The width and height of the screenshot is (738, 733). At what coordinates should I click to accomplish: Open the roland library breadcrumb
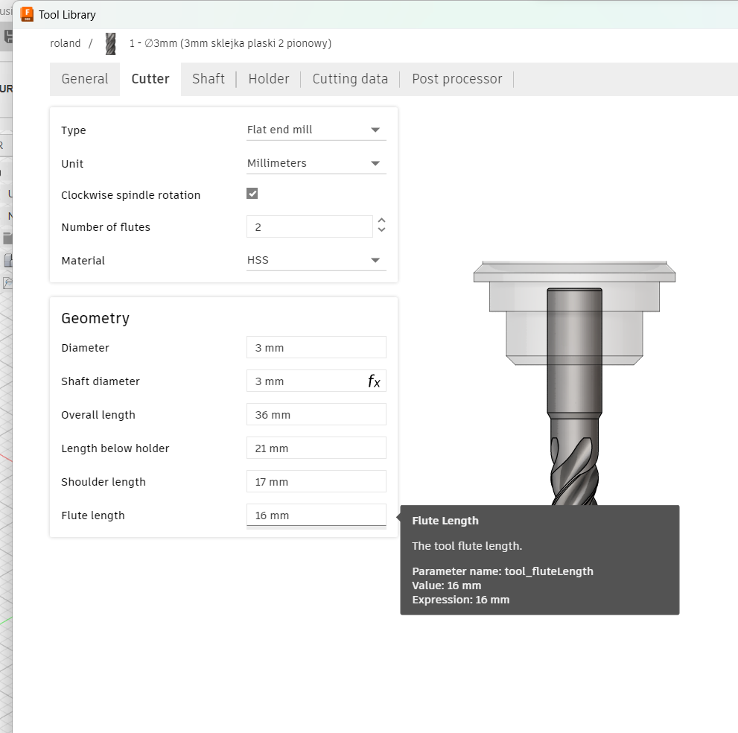click(66, 43)
